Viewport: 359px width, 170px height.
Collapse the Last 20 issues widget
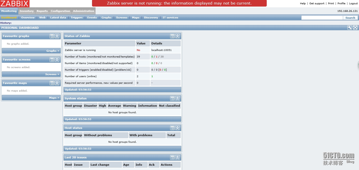177,157
